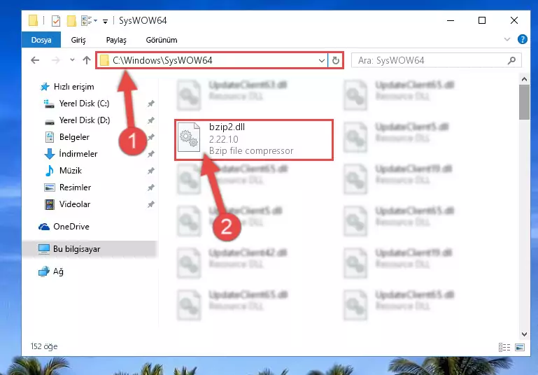Switch to large icons view layout

pyautogui.click(x=520, y=347)
